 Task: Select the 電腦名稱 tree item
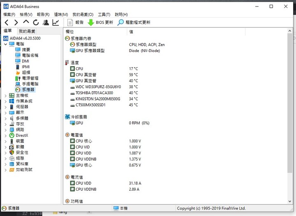tap(27, 55)
